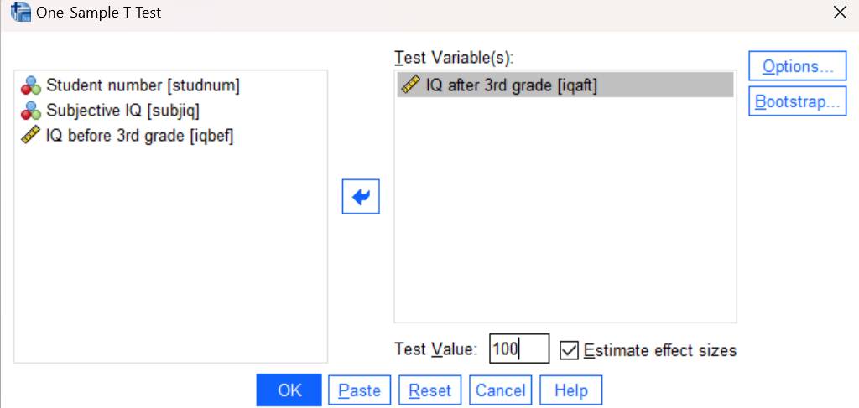Reset the dialog settings
The image size is (859, 408).
(430, 390)
